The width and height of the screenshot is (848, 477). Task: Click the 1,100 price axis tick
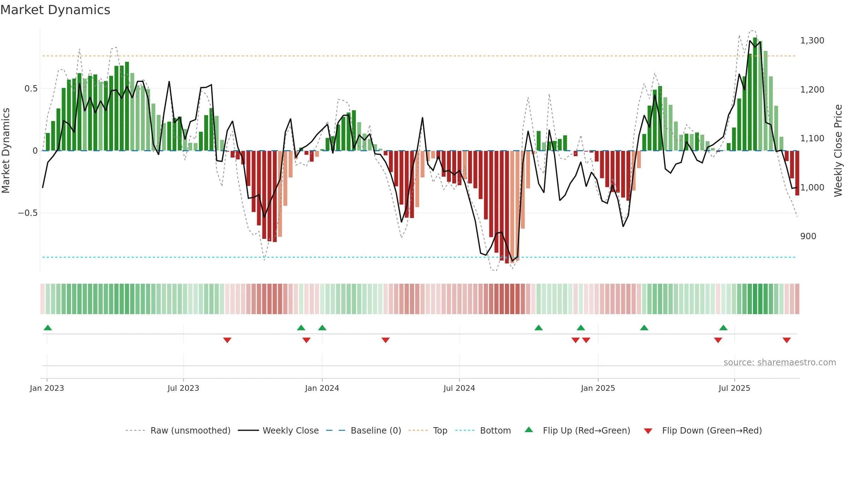(812, 139)
